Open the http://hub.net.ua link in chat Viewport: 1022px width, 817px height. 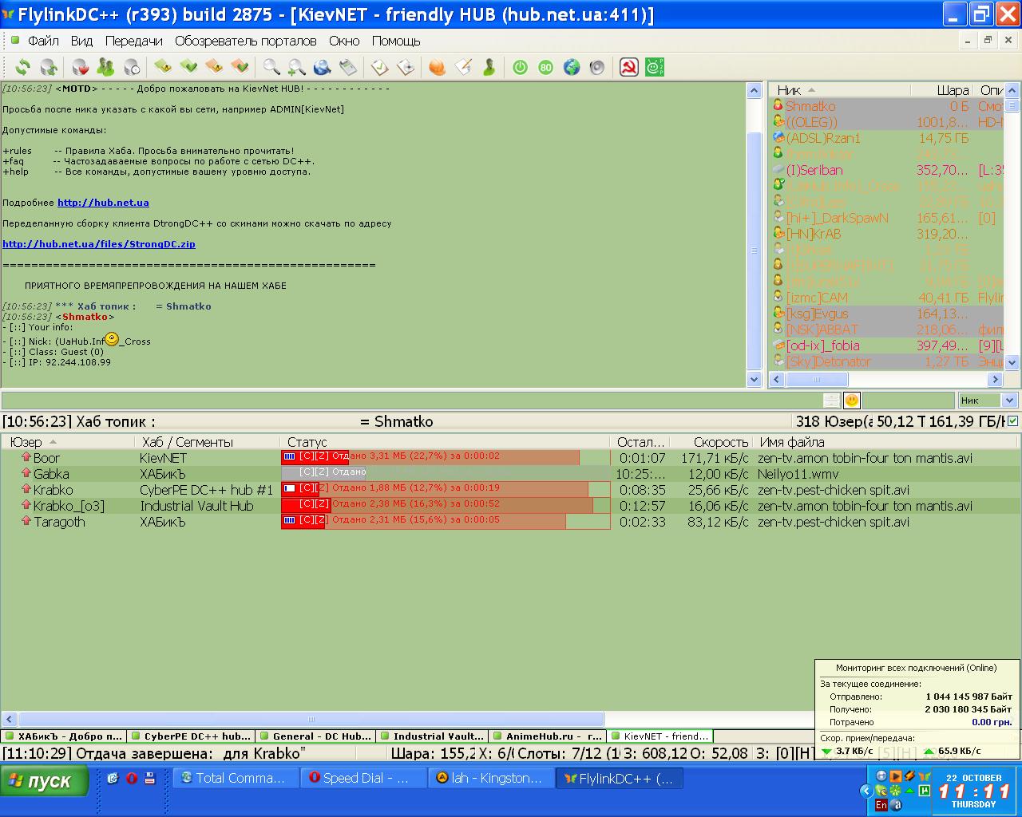pos(103,203)
